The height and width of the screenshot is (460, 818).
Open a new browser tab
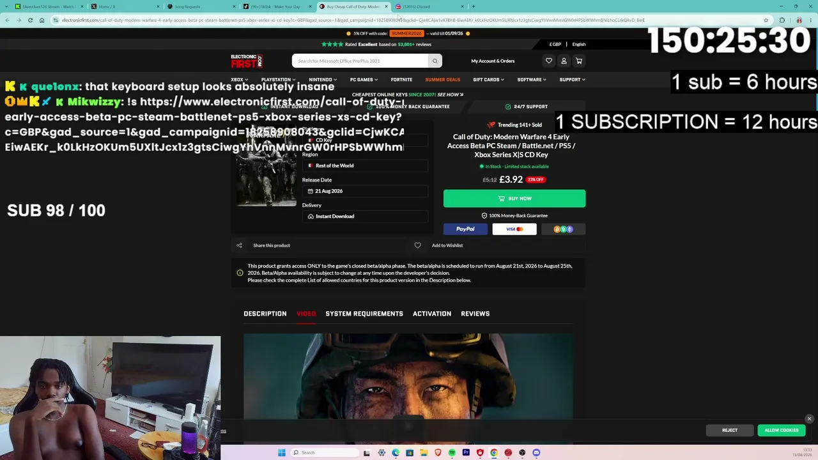click(x=473, y=6)
